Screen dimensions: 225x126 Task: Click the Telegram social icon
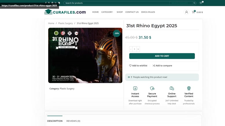point(59,3)
